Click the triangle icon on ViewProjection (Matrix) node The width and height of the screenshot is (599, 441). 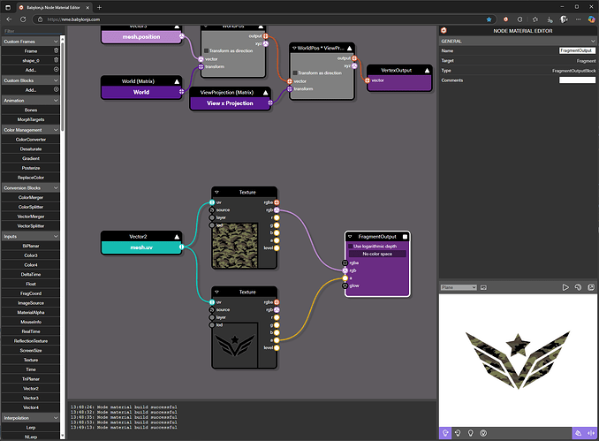click(x=265, y=93)
